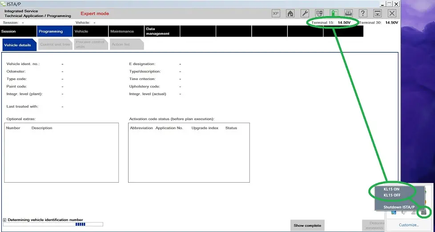Click the X end session toolbar icon
The width and height of the screenshot is (435, 232).
pyautogui.click(x=392, y=13)
